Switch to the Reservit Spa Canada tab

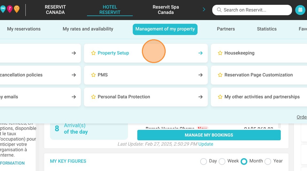coord(166,10)
